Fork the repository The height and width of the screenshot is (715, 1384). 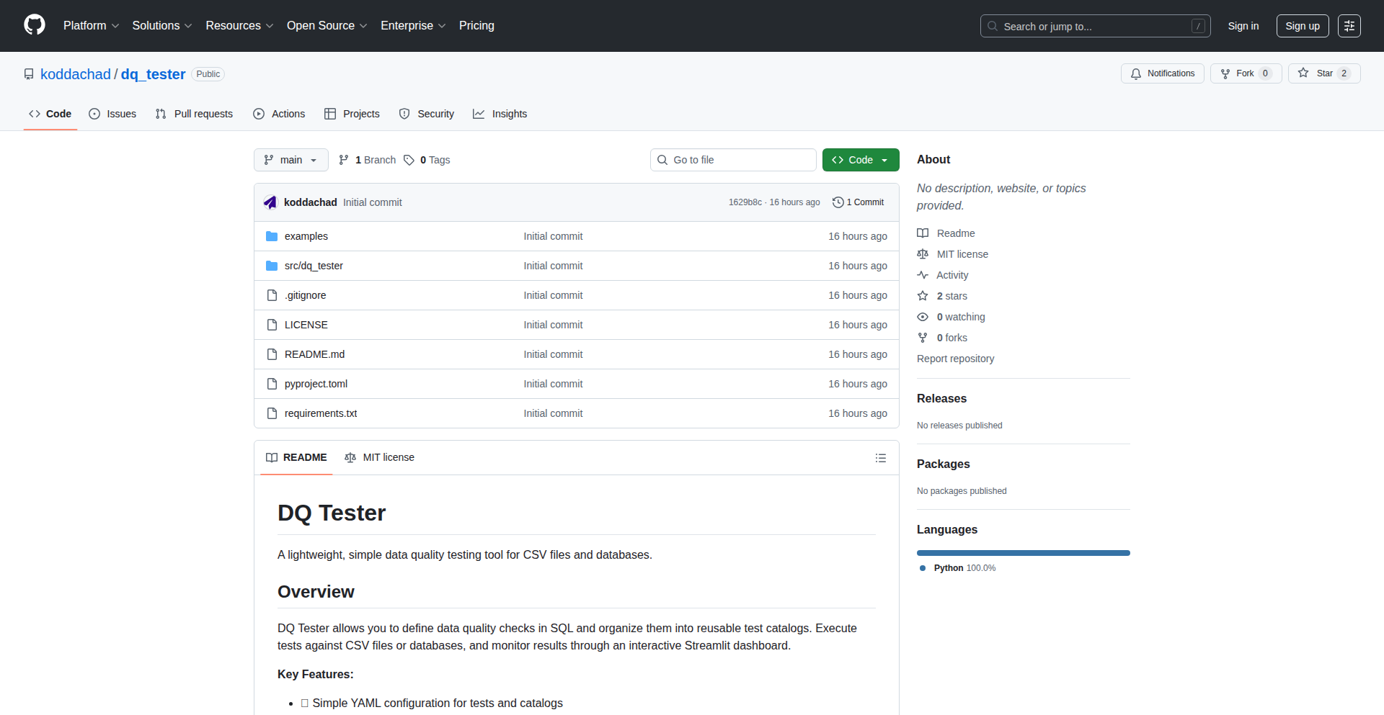[x=1238, y=73]
